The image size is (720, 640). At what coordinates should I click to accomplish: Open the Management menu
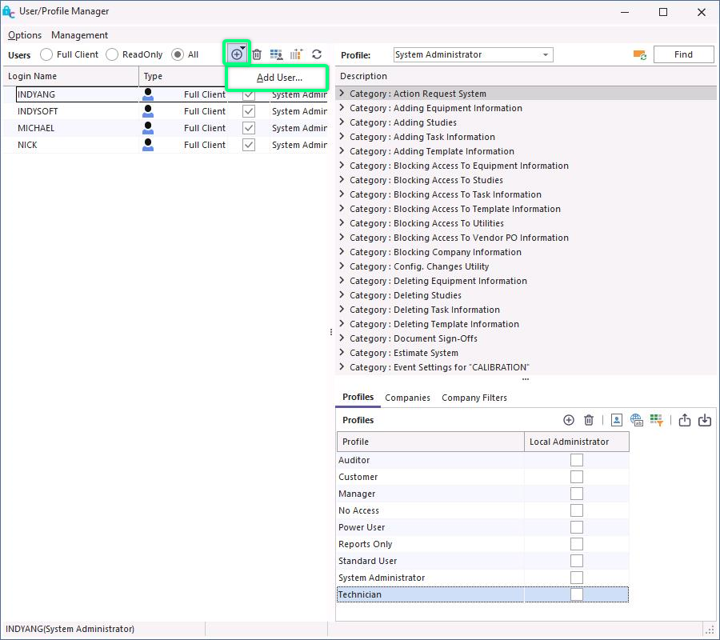79,35
